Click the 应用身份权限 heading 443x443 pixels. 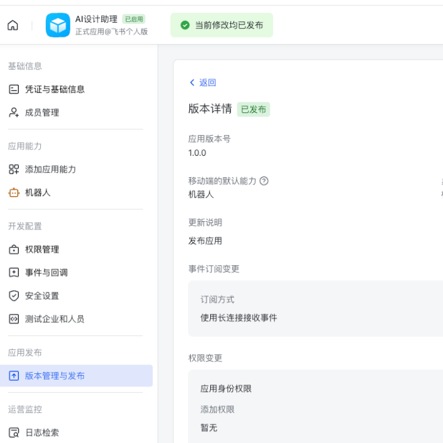pyautogui.click(x=226, y=389)
